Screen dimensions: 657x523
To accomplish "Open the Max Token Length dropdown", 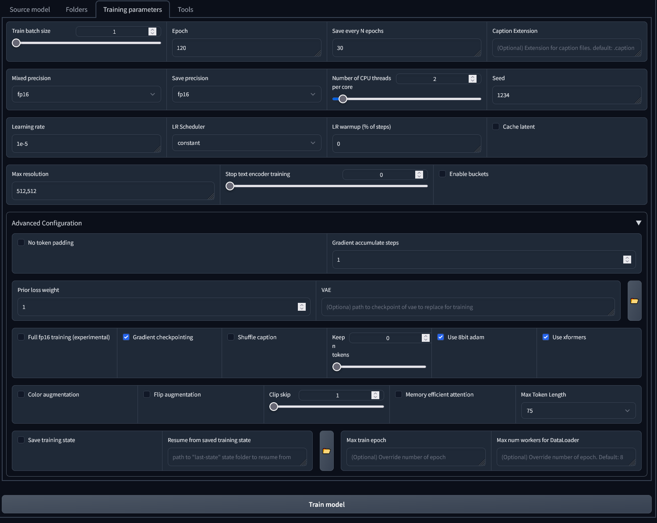I will pos(578,411).
